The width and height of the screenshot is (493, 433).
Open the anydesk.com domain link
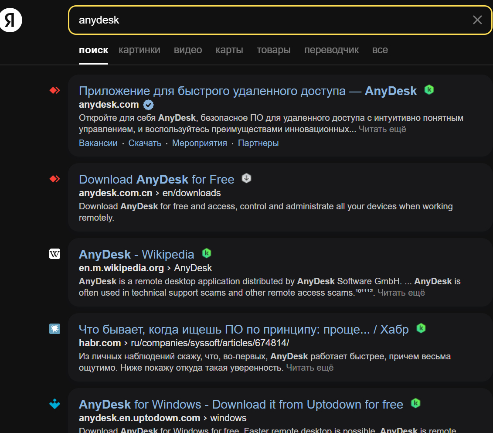(x=109, y=104)
